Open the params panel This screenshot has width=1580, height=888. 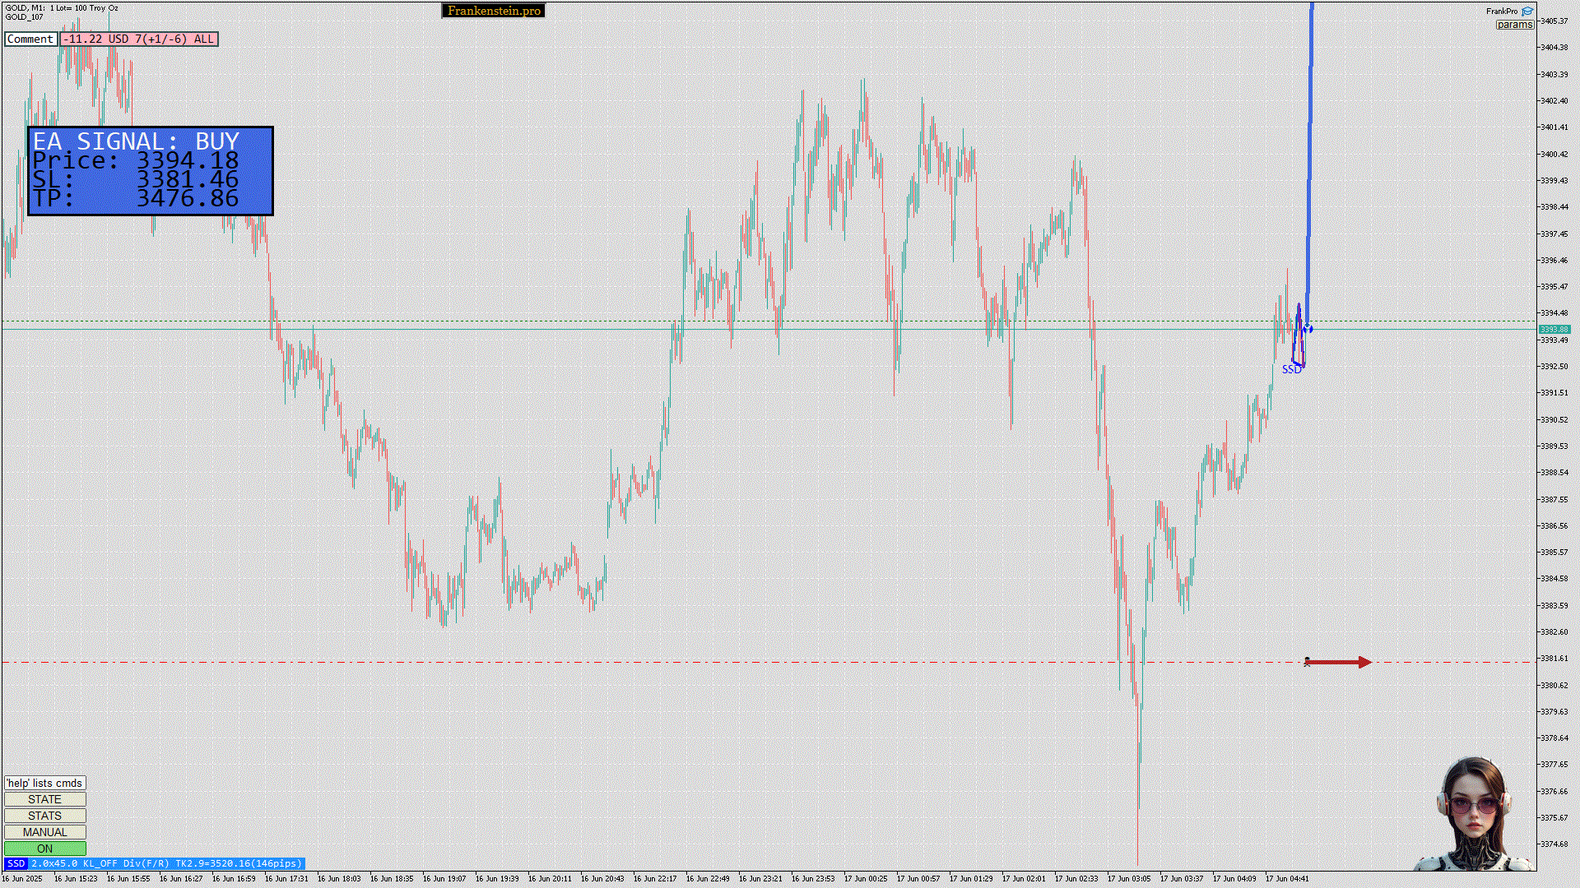point(1514,25)
